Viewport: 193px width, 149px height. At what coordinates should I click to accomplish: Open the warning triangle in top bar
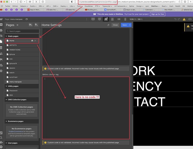[x=184, y=19]
